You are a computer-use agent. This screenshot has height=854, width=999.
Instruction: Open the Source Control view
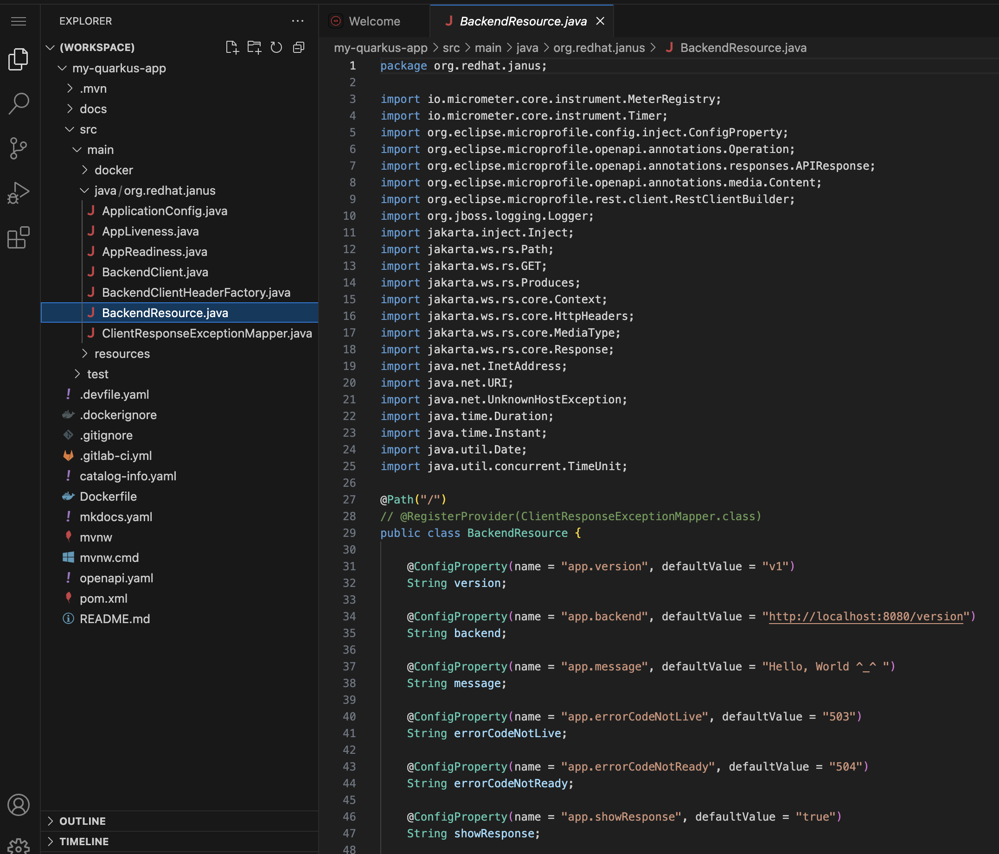pyautogui.click(x=19, y=148)
